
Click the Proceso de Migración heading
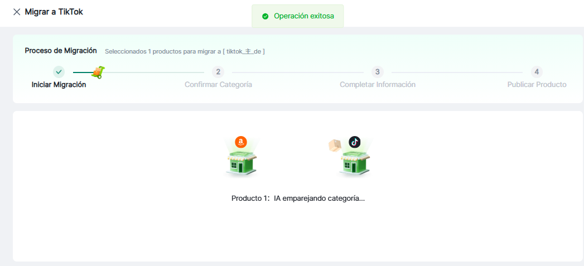click(x=61, y=51)
